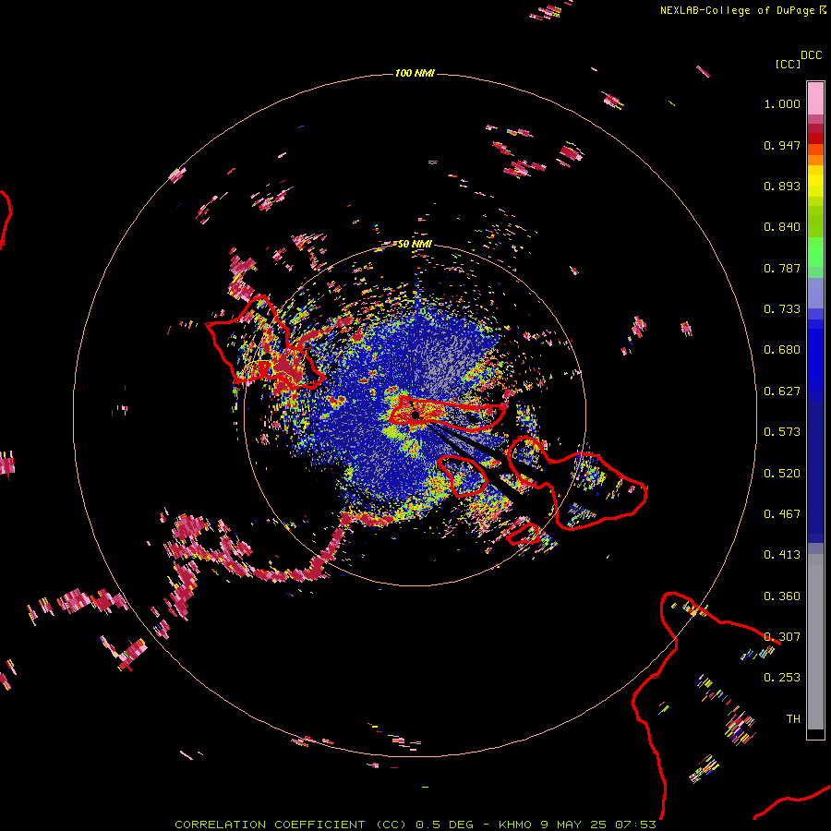Select the 0.627 scale value
Viewport: 831px width, 831px height.
(x=782, y=391)
